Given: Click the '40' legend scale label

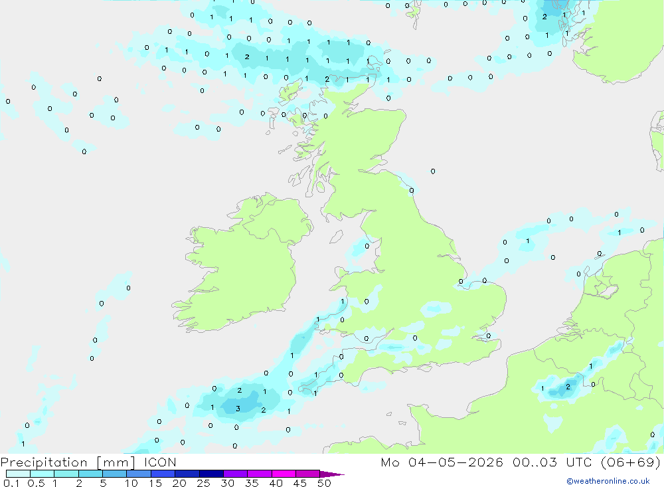Looking at the screenshot, I should (x=276, y=483).
